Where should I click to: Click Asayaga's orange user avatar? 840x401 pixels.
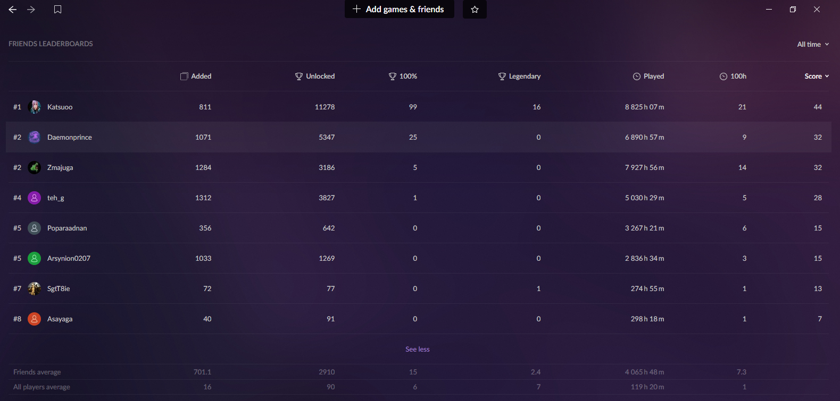[x=34, y=319]
